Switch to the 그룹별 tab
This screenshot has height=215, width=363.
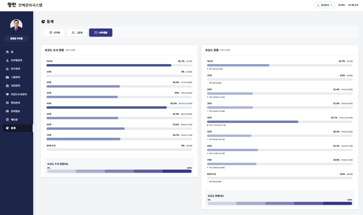coord(77,33)
